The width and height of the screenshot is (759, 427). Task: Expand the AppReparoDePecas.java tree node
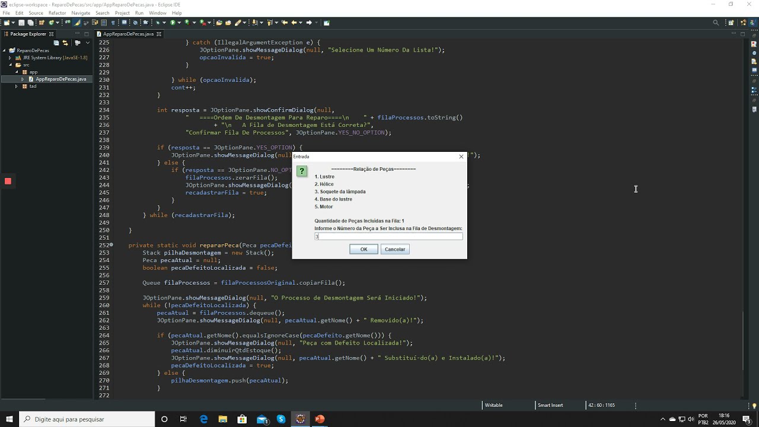pyautogui.click(x=23, y=79)
